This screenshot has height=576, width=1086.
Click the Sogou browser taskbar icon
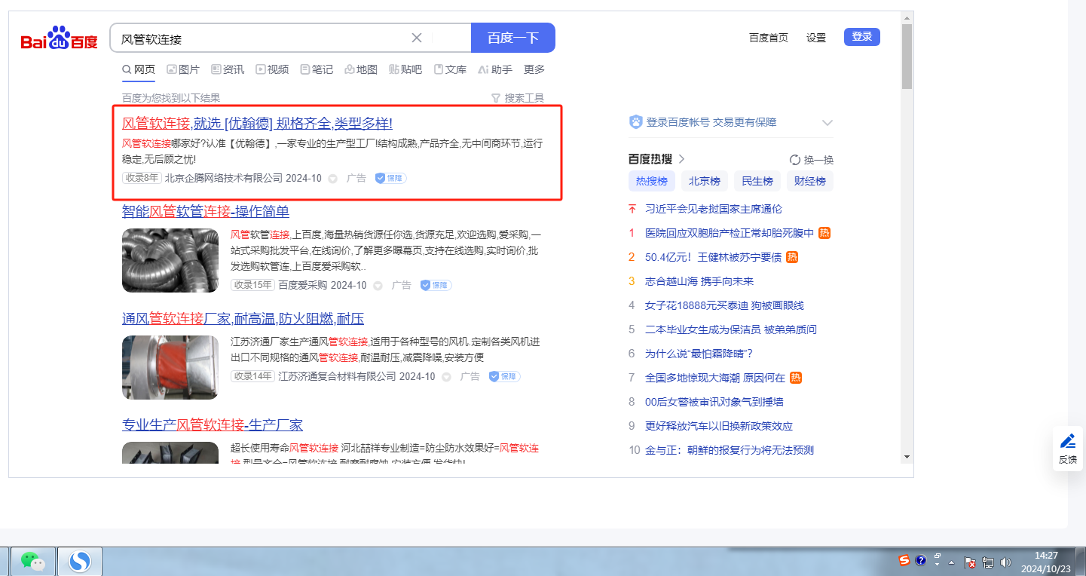pos(79,561)
